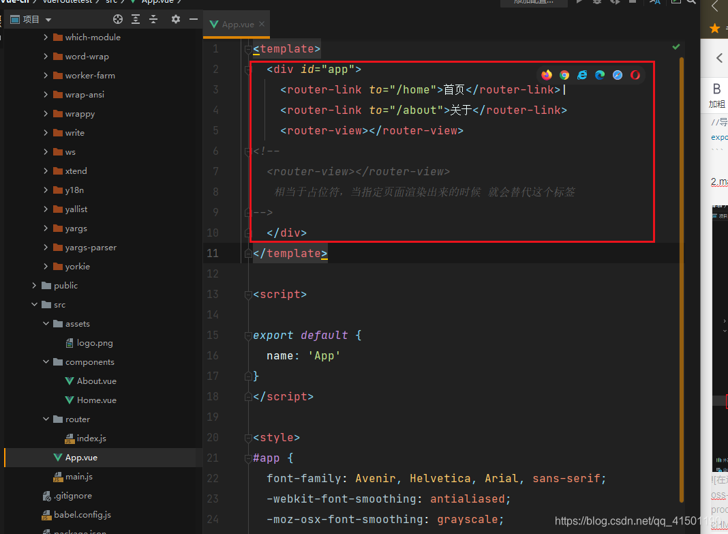Fold the #app CSS rule

pos(248,458)
